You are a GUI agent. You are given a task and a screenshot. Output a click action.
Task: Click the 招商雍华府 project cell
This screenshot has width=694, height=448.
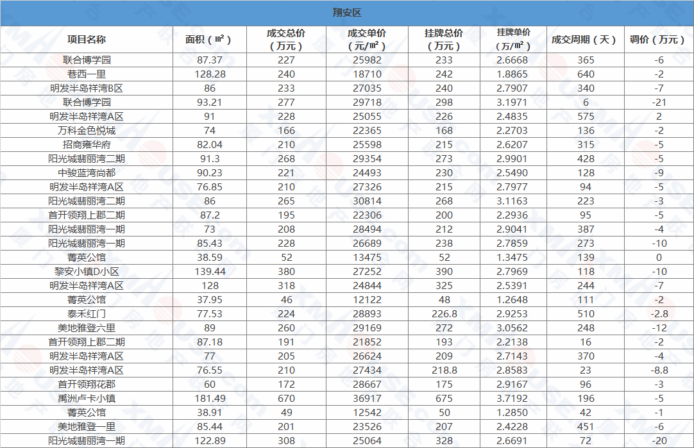coord(87,145)
